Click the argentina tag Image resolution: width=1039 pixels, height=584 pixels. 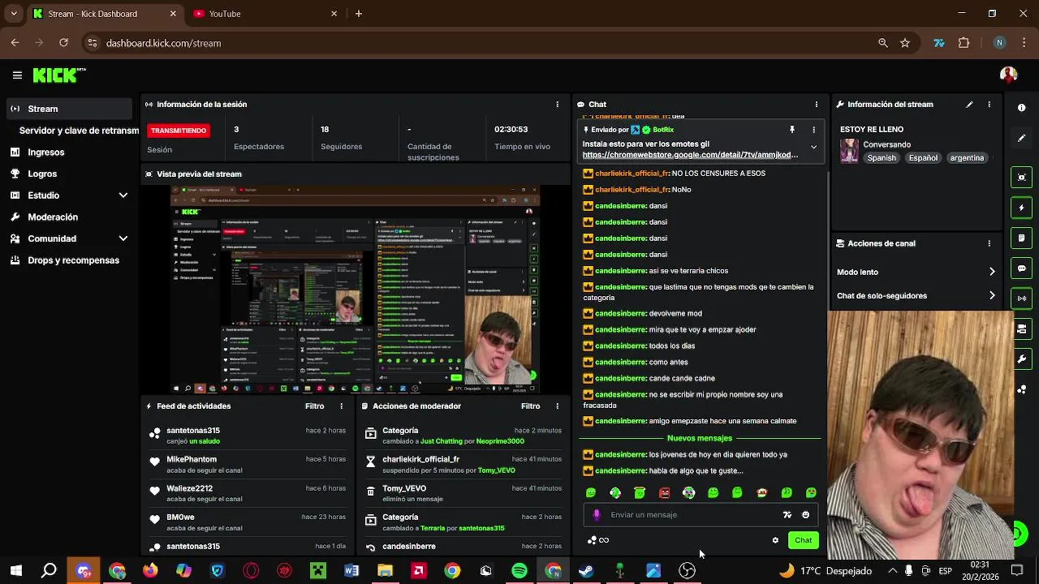(967, 158)
